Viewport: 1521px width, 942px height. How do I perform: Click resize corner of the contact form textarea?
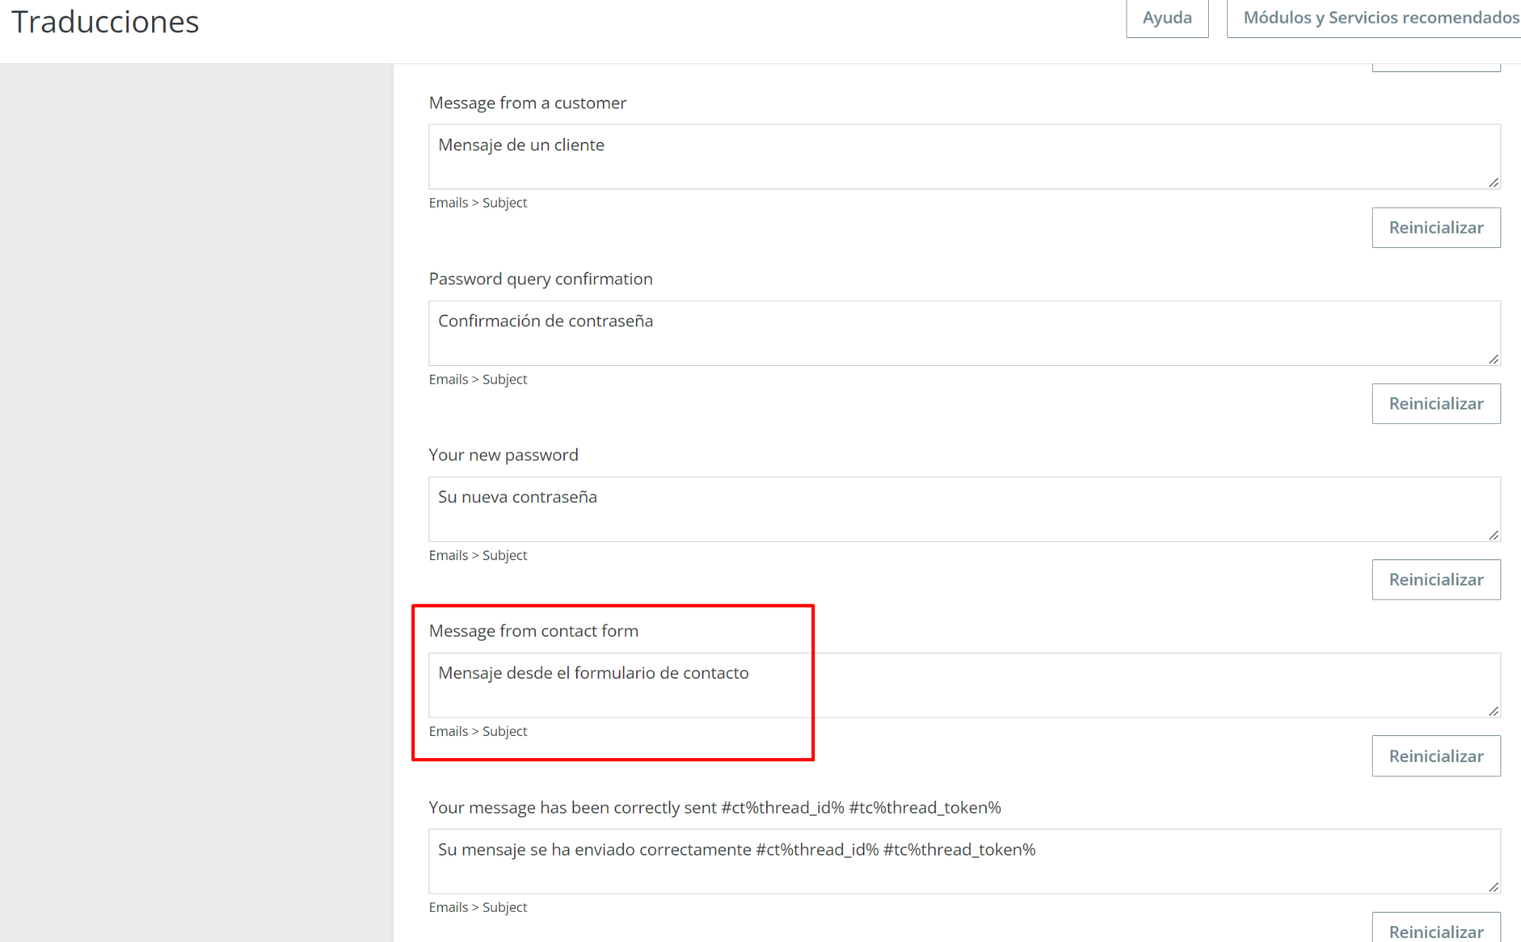pyautogui.click(x=1493, y=711)
